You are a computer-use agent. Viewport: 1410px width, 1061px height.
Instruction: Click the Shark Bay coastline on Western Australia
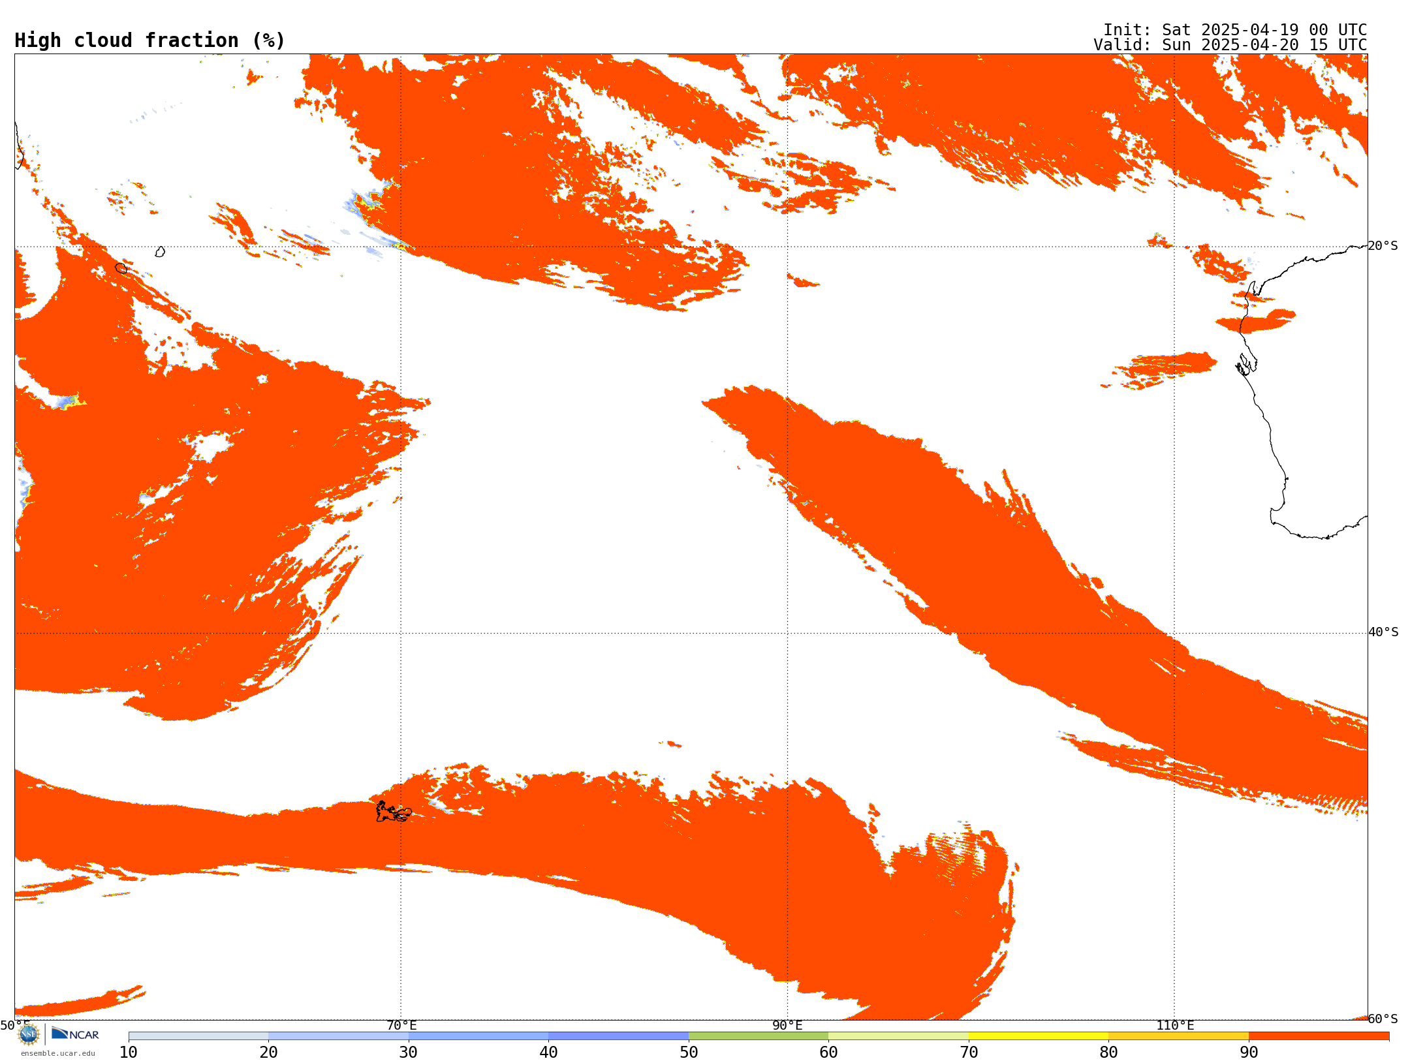1246,363
